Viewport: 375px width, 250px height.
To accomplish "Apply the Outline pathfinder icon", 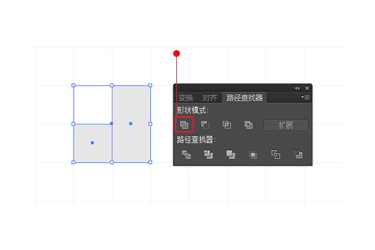I will tap(276, 154).
